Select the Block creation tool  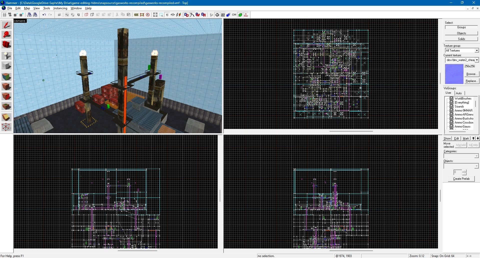(x=6, y=65)
